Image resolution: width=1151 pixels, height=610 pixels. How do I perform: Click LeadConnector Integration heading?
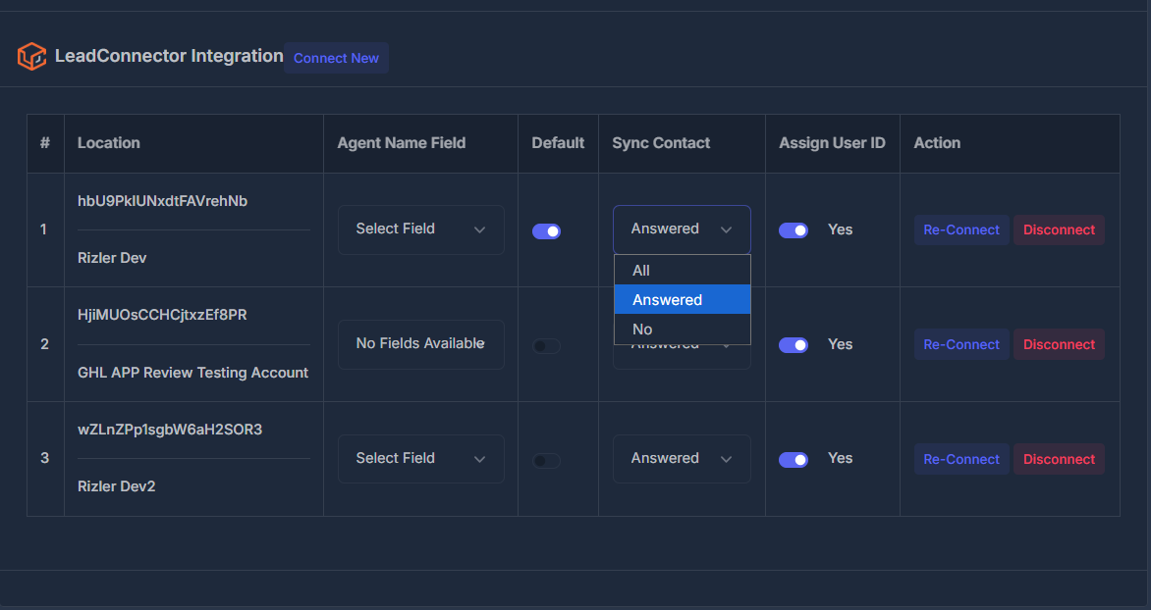coord(169,56)
